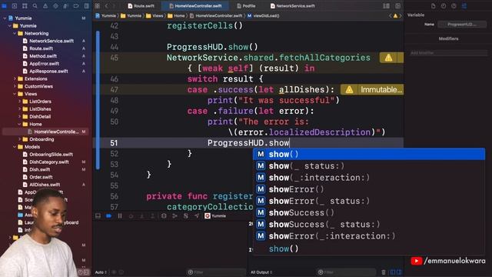This screenshot has width=492, height=277.
Task: Click the jump bar warning triangle icon
Action: pyautogui.click(x=395, y=15)
